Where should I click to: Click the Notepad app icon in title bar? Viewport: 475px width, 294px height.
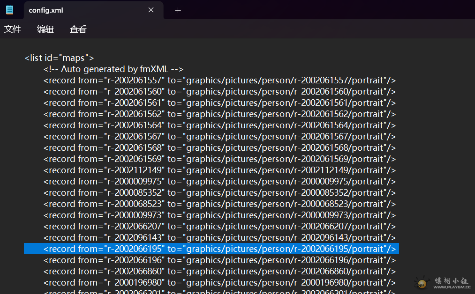coord(10,10)
